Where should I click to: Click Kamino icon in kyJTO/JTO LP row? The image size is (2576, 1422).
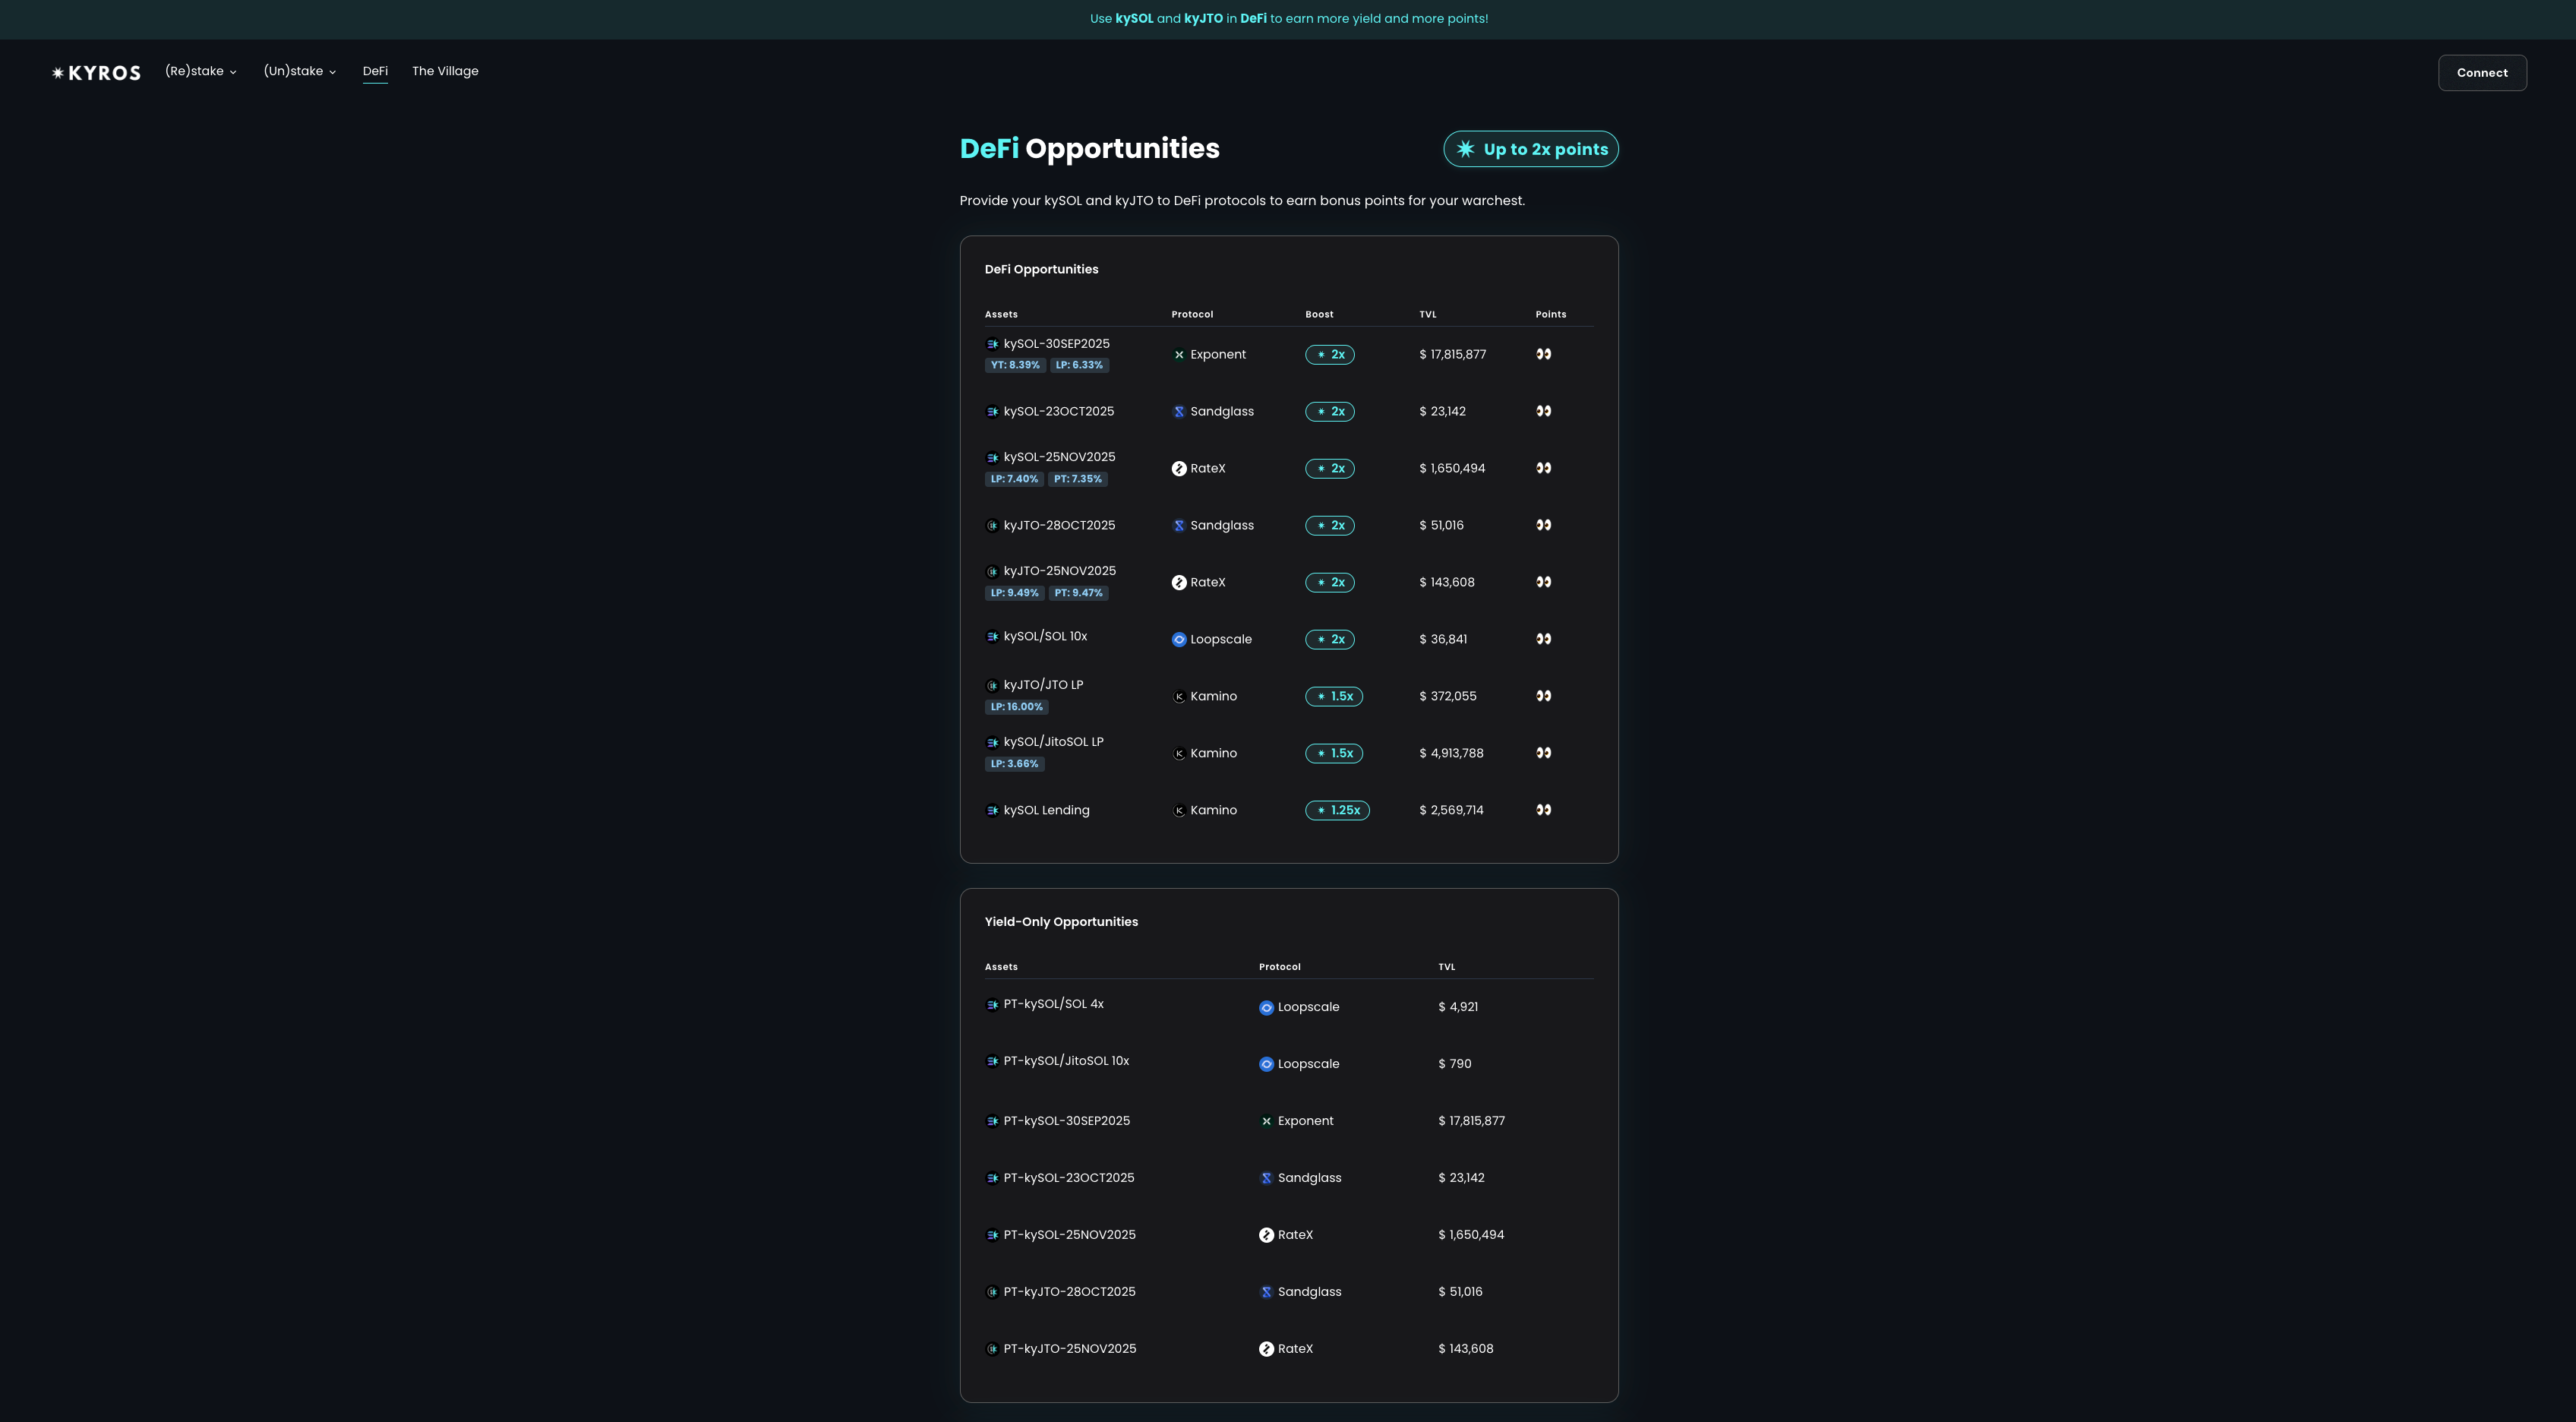pos(1179,697)
